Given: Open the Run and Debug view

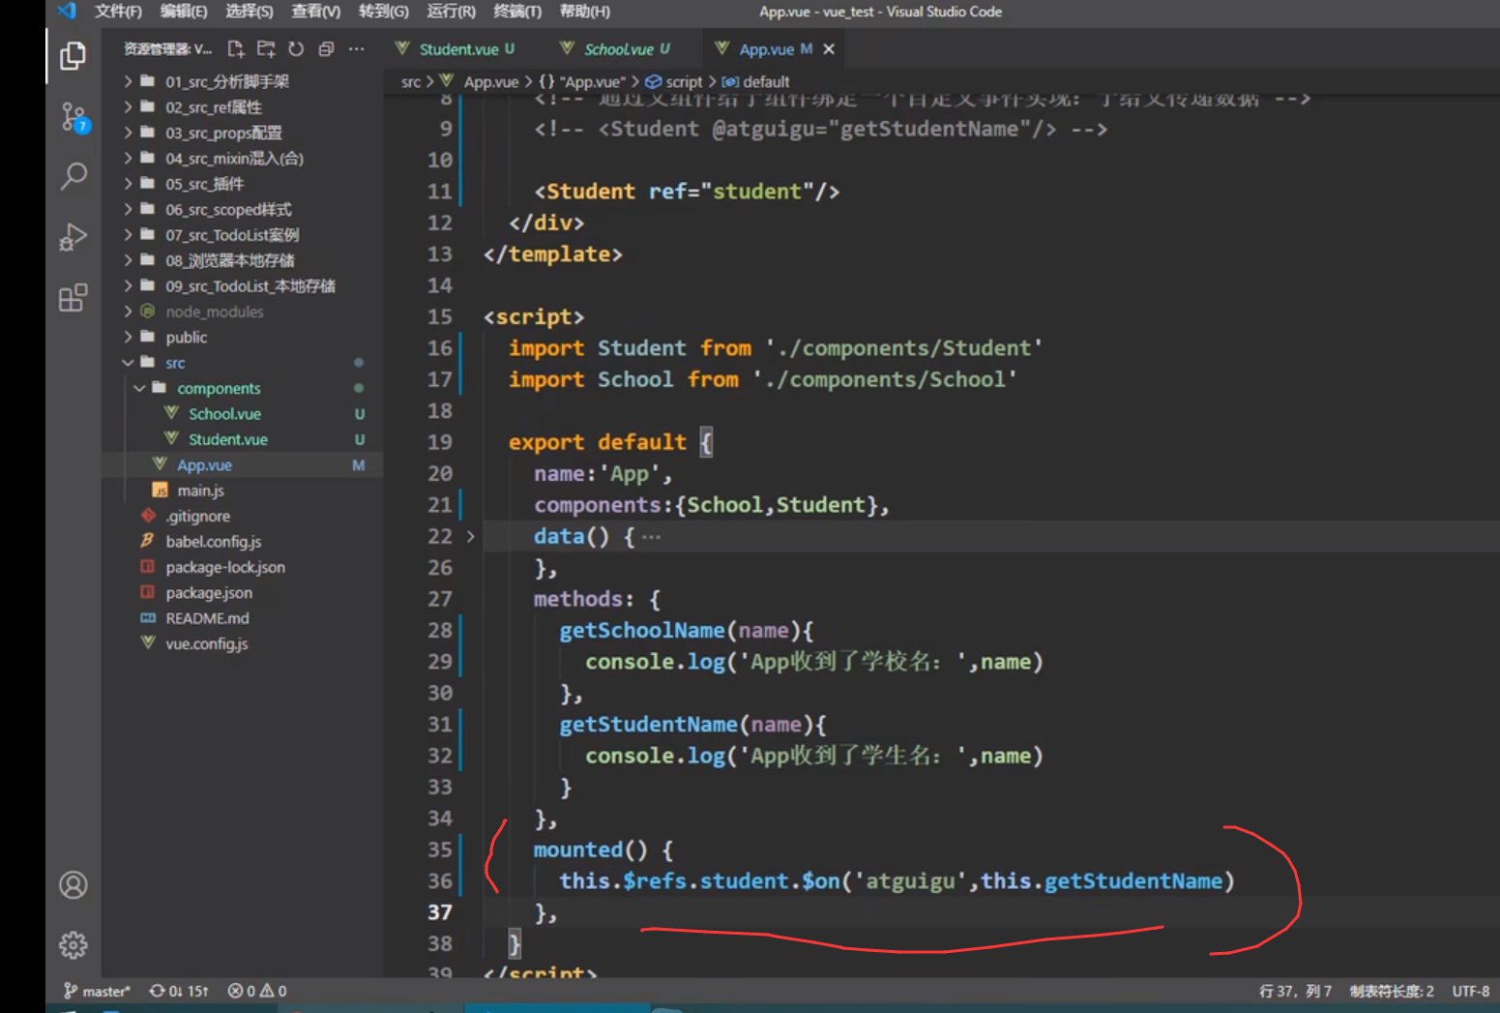Looking at the screenshot, I should pos(73,237).
